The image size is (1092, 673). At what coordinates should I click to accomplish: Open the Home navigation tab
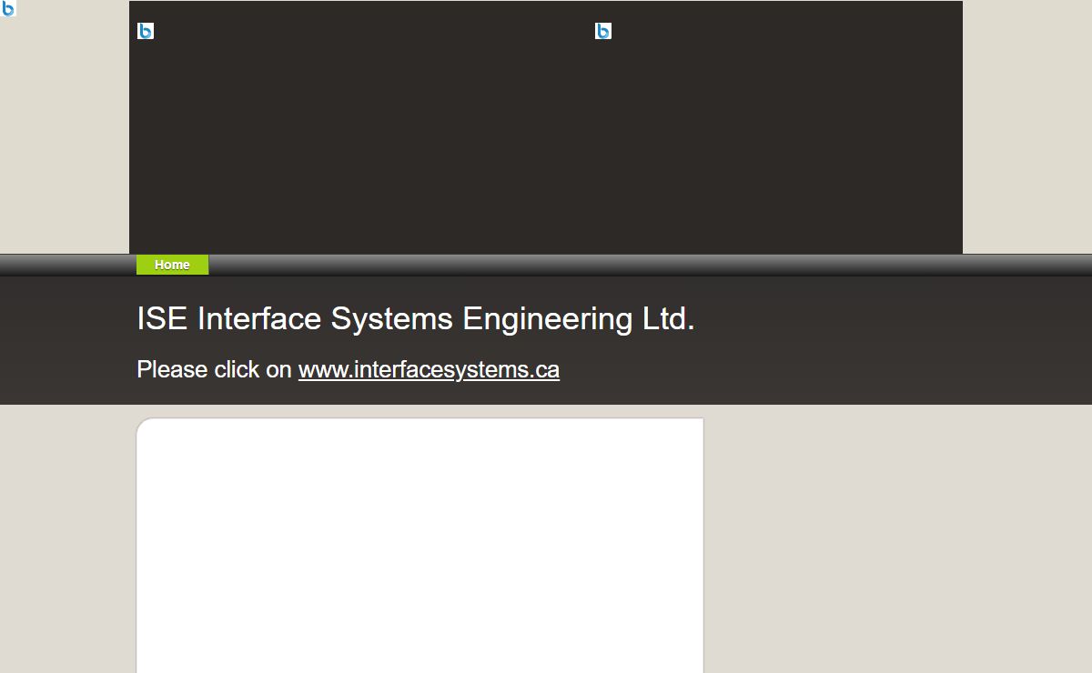tap(172, 265)
